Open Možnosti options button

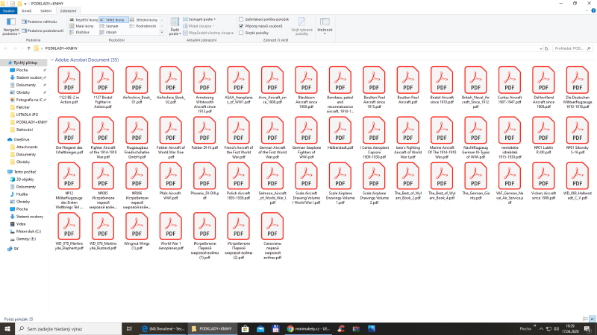325,26
